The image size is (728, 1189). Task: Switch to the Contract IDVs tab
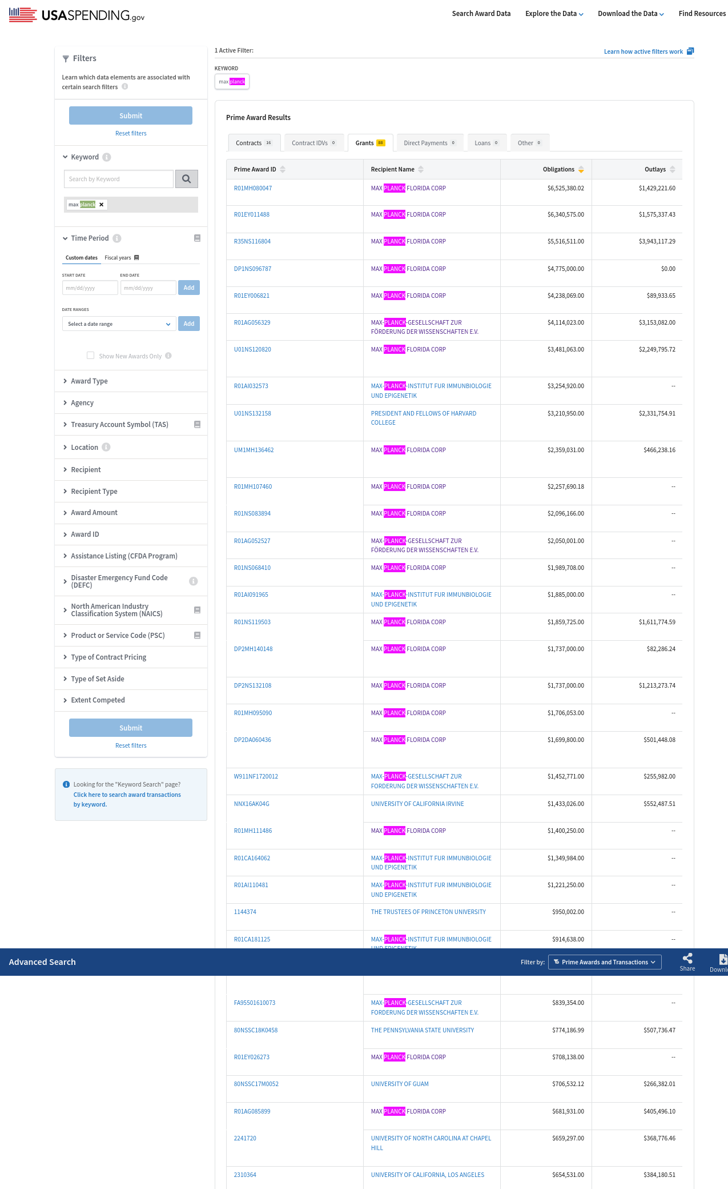pyautogui.click(x=314, y=143)
